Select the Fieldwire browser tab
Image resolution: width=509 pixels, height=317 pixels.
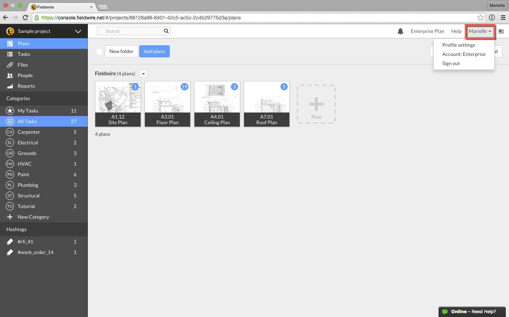(x=62, y=7)
